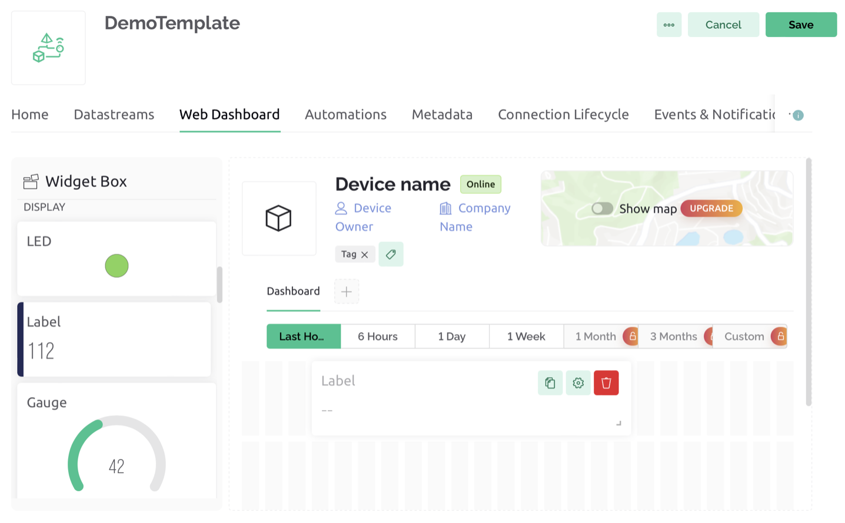The height and width of the screenshot is (523, 845).
Task: Select the LED widget card
Action: coord(117,259)
